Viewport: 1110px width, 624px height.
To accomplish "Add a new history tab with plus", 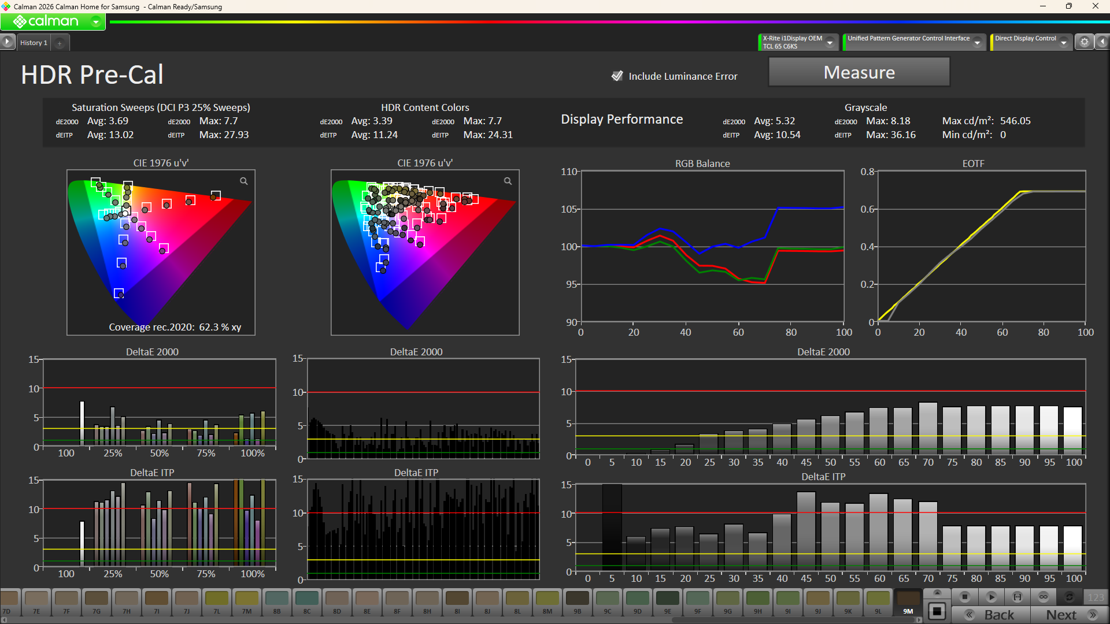I will [x=60, y=43].
